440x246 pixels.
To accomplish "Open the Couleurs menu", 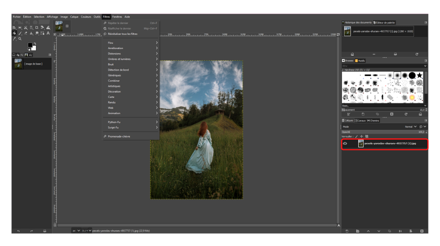I will tap(86, 17).
